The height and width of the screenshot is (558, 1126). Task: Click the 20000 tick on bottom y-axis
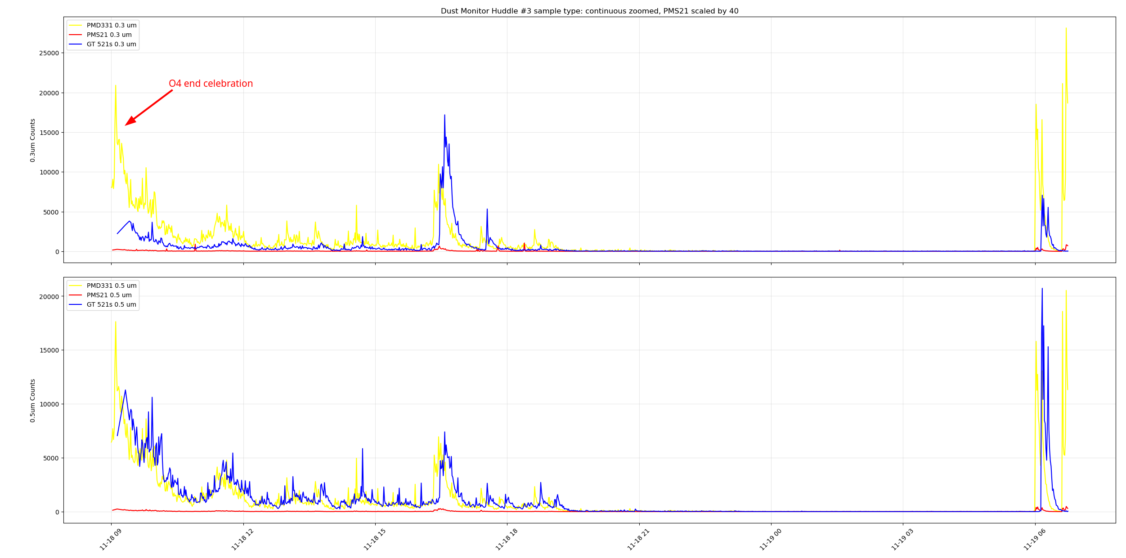tap(49, 297)
